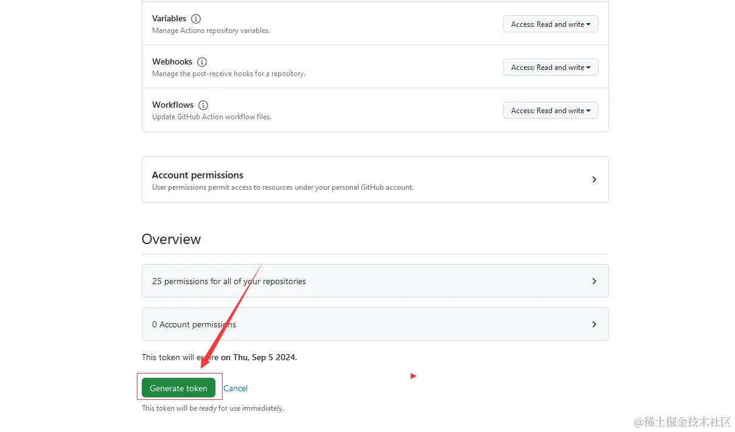Click 'Update GitHub Action workflow files.' text
Image resolution: width=735 pixels, height=432 pixels.
(x=212, y=117)
